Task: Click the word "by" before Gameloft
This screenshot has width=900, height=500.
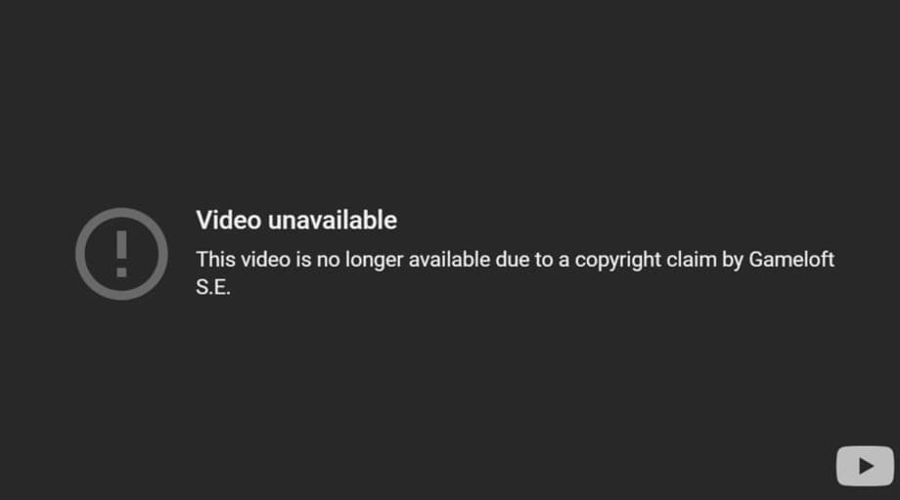Action: [733, 261]
